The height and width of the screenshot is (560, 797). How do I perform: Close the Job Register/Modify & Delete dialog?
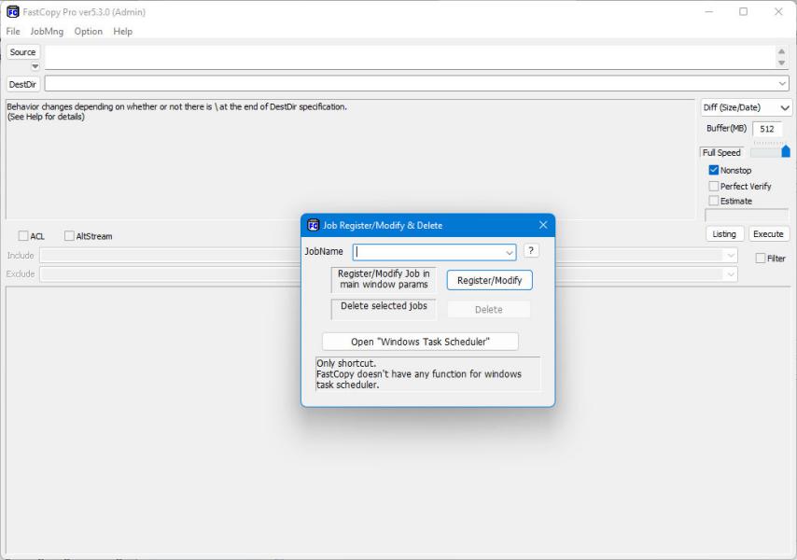tap(543, 225)
